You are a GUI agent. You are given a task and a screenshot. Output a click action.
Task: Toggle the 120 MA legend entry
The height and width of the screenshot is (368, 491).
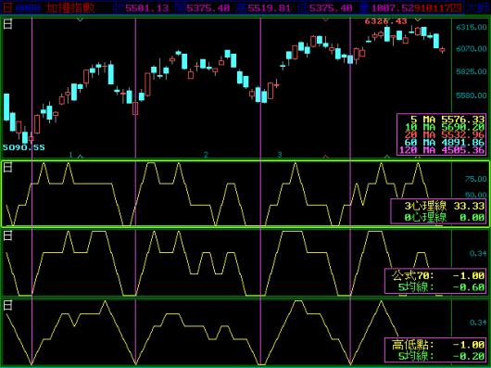click(442, 150)
